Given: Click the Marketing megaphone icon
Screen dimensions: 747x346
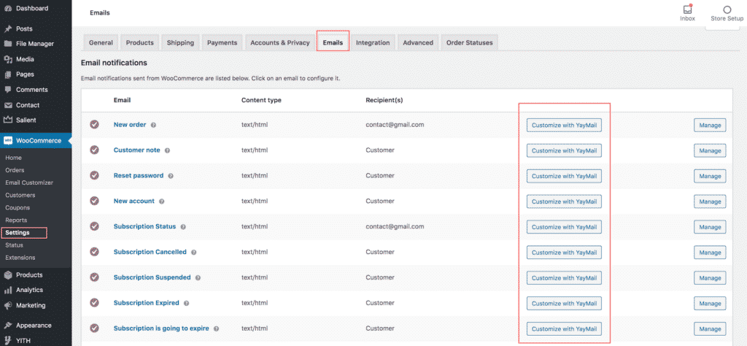Looking at the screenshot, I should pos(7,306).
